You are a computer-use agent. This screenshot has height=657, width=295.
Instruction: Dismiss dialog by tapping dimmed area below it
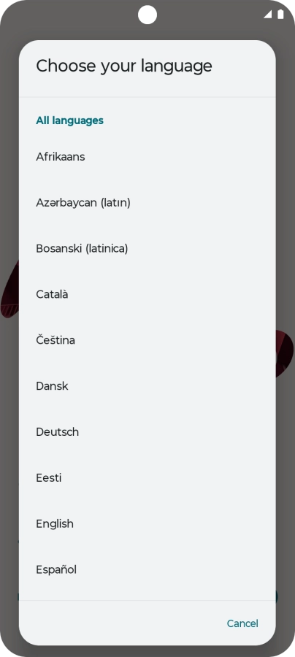point(147,651)
